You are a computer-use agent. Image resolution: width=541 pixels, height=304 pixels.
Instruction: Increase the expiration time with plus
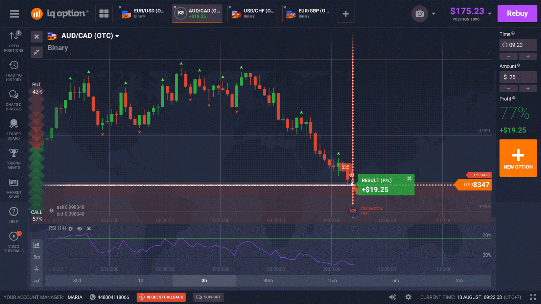click(x=528, y=56)
